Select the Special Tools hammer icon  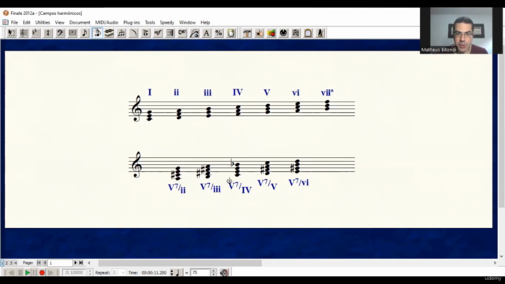(247, 33)
